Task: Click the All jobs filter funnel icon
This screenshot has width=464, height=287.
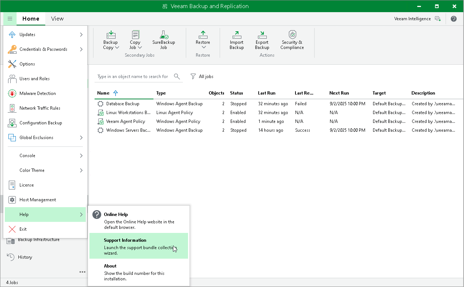Action: (x=193, y=77)
